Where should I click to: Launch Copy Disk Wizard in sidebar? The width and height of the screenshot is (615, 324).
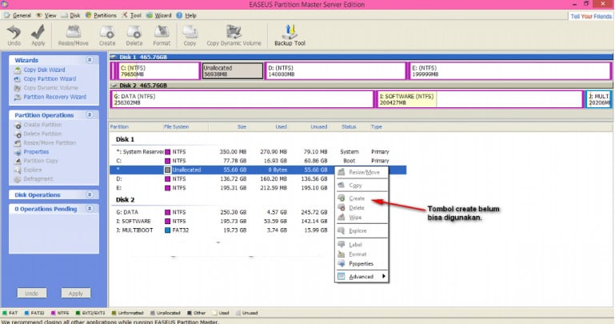[x=40, y=70]
